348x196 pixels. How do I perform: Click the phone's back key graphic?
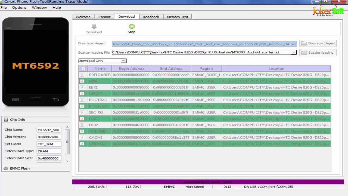coord(55,100)
